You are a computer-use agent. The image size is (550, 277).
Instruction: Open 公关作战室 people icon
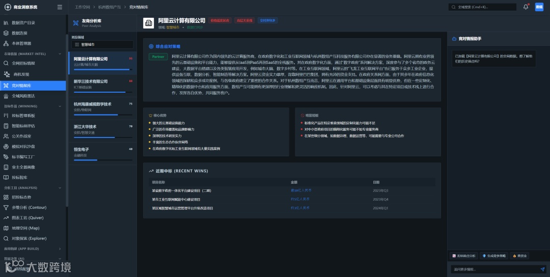pyautogui.click(x=6, y=136)
